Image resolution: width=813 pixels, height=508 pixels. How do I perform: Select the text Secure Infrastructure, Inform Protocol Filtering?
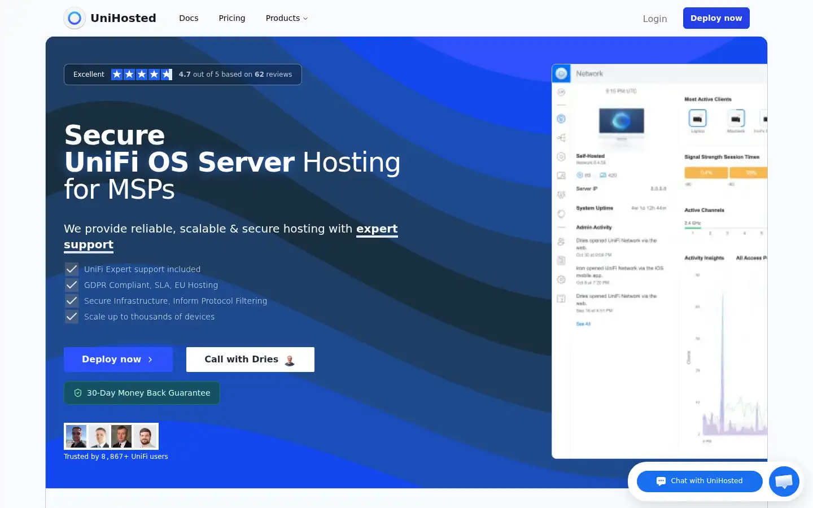176,301
